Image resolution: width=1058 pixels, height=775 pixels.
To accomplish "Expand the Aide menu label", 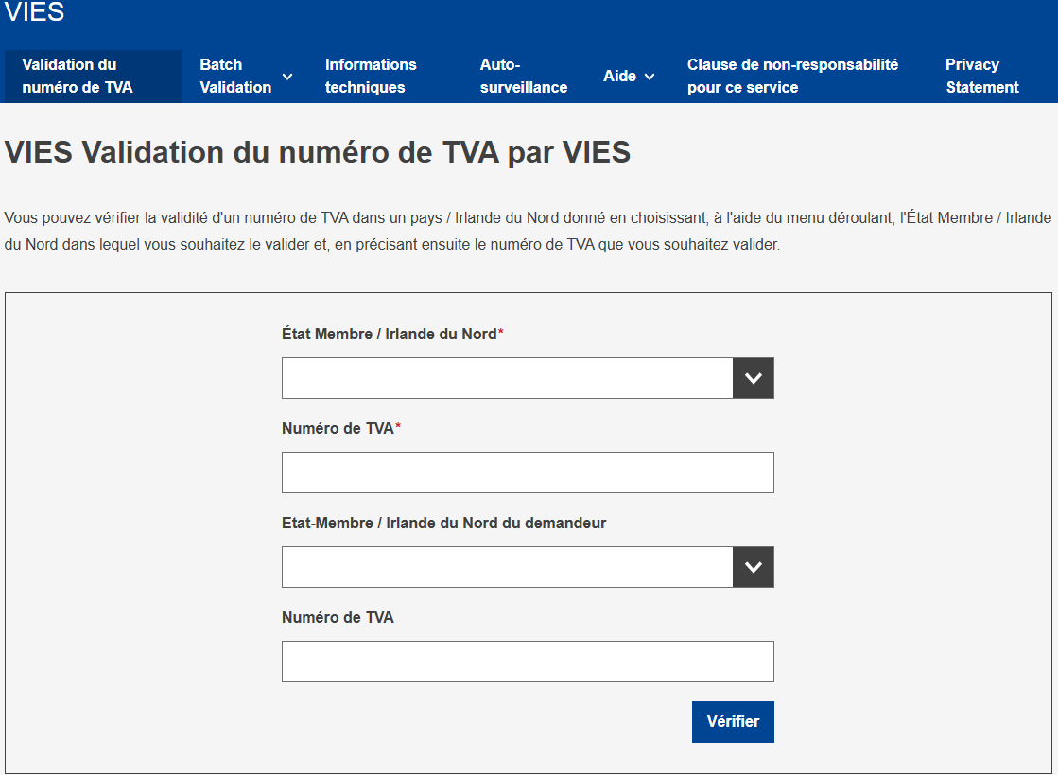I will click(x=619, y=77).
